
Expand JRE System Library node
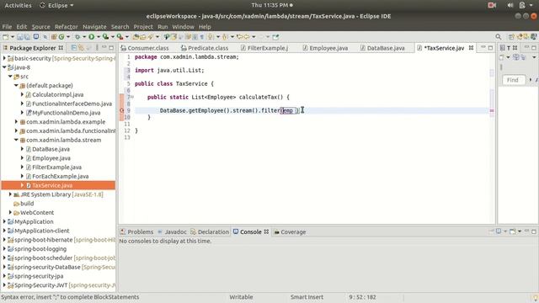point(10,194)
